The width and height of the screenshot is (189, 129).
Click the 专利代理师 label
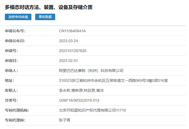point(15,120)
